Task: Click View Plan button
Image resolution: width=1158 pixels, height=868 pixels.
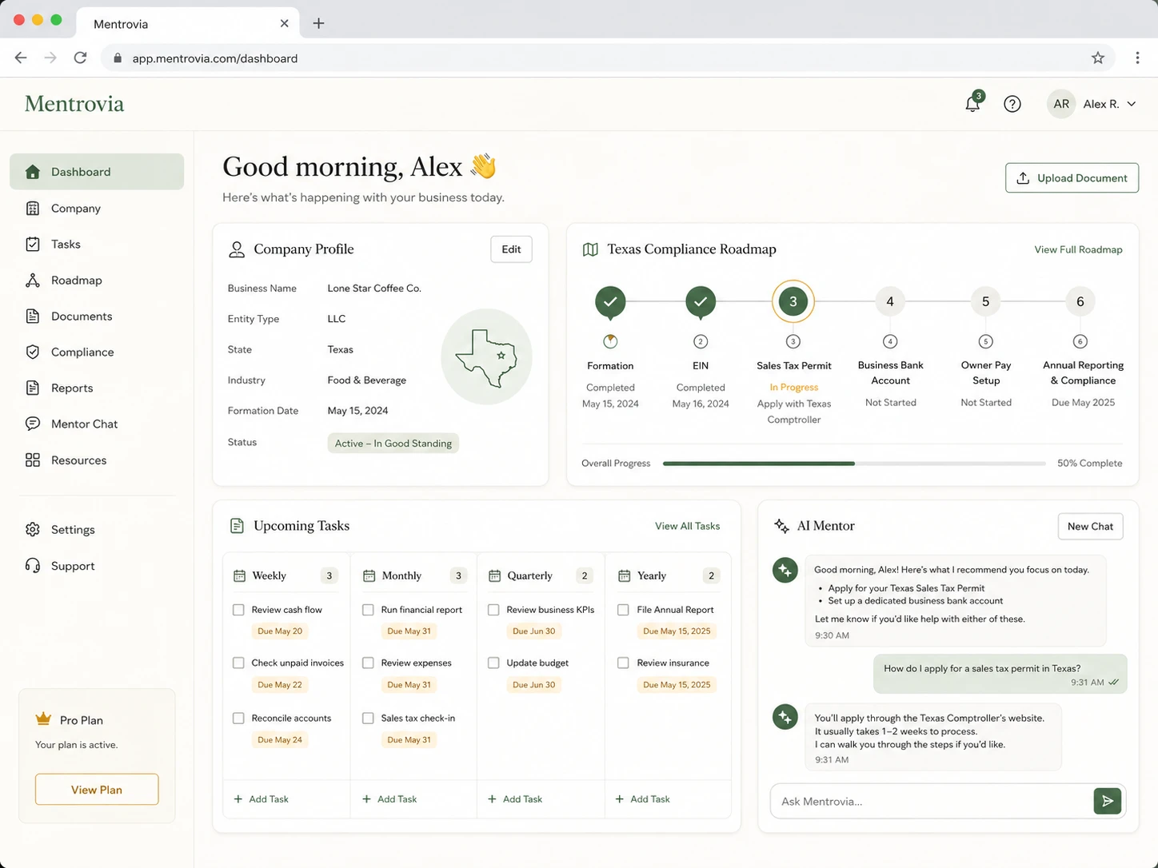Action: pyautogui.click(x=97, y=790)
